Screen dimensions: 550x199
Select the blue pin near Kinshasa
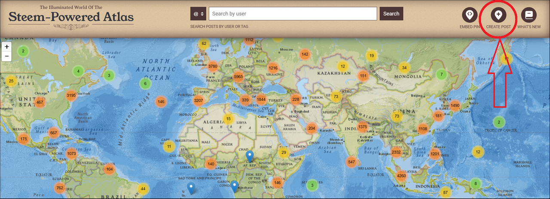point(234,187)
